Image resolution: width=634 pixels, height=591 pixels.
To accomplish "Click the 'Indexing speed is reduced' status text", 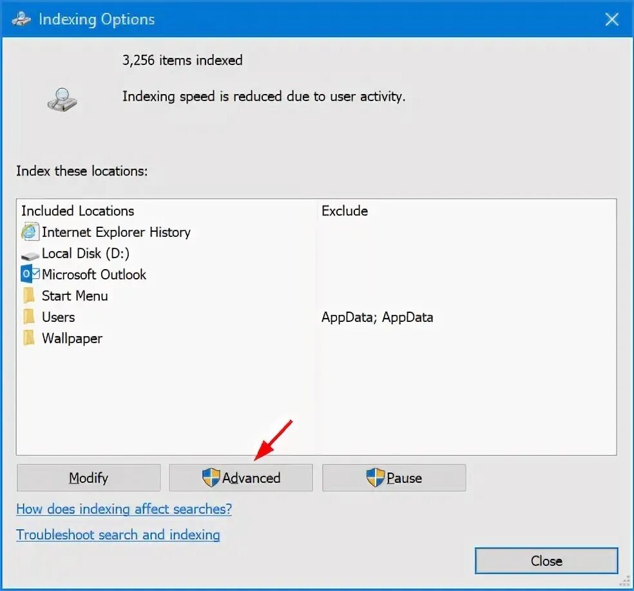I will 264,97.
